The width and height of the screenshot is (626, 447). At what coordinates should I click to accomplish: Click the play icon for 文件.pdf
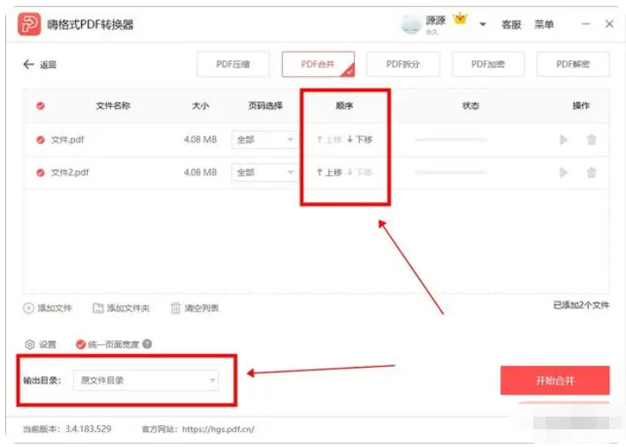564,140
